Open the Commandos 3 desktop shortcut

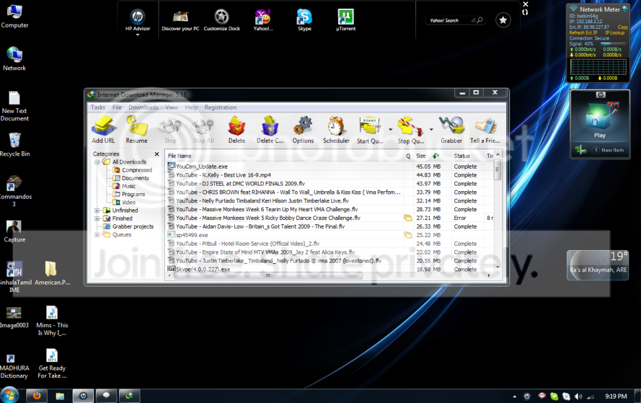14,191
